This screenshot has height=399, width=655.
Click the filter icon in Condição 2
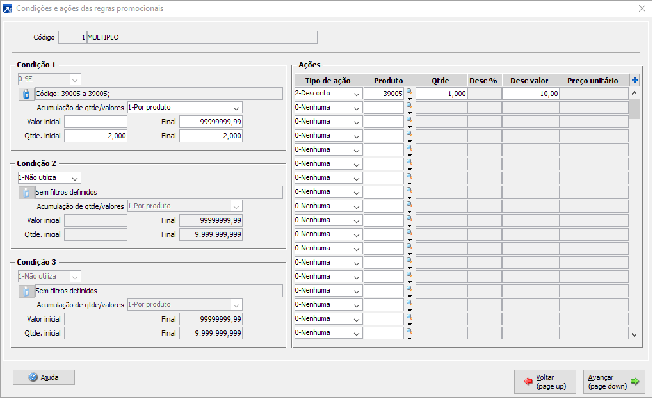pyautogui.click(x=26, y=192)
